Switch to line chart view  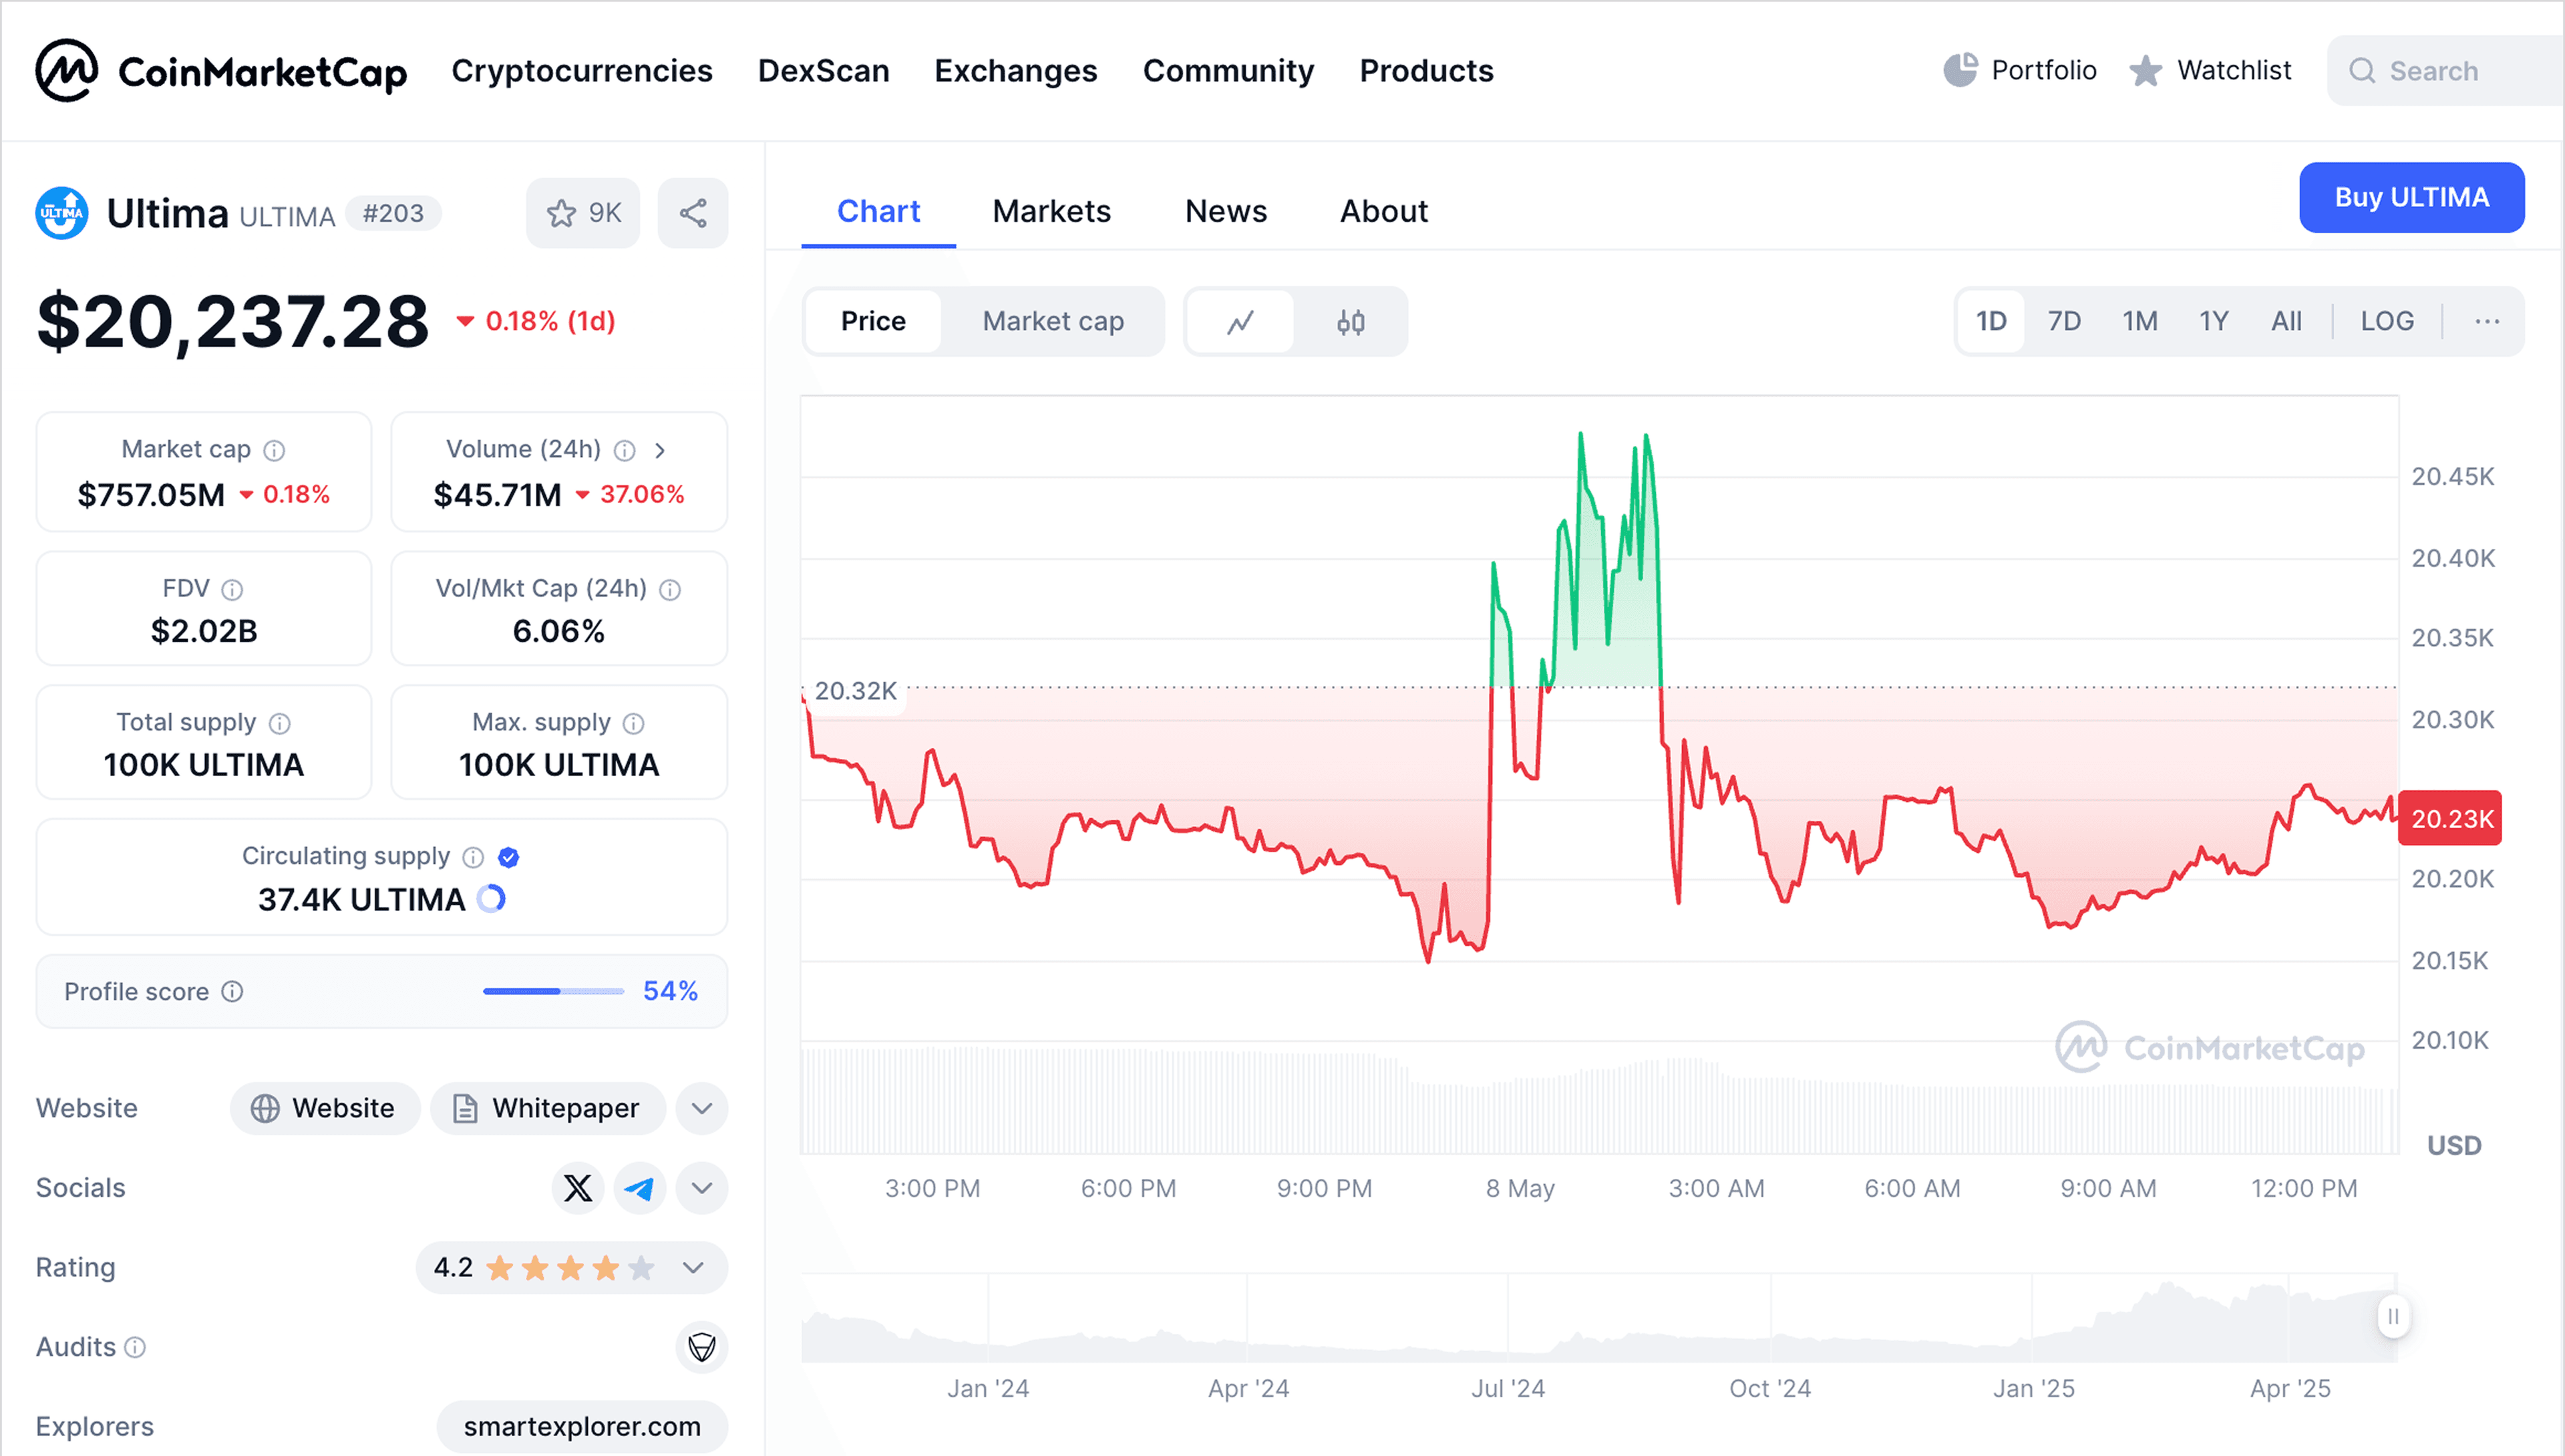(x=1240, y=322)
